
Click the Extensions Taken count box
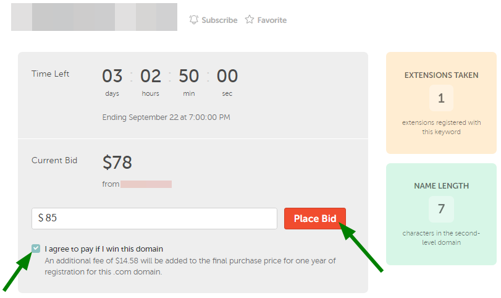click(x=441, y=98)
